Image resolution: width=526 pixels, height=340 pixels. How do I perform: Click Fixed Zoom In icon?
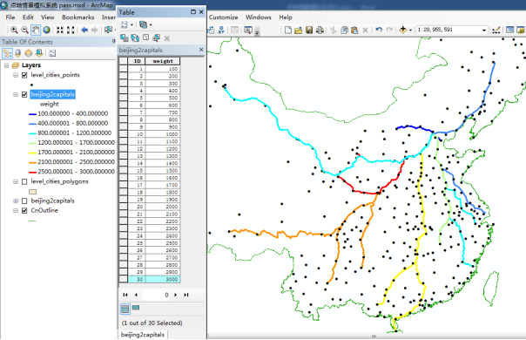(60, 30)
